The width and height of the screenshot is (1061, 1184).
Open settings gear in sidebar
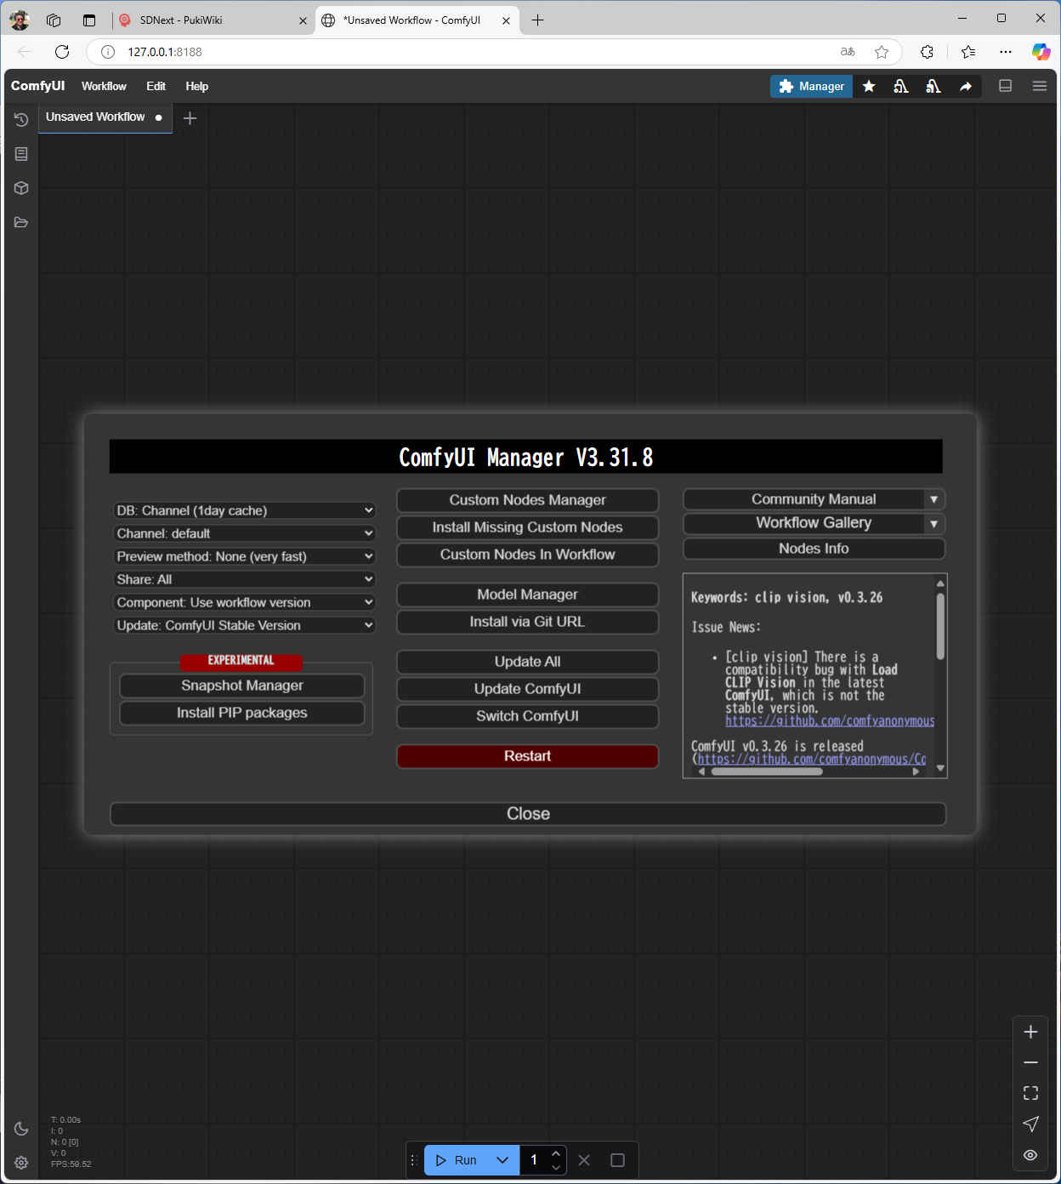pyautogui.click(x=21, y=1163)
